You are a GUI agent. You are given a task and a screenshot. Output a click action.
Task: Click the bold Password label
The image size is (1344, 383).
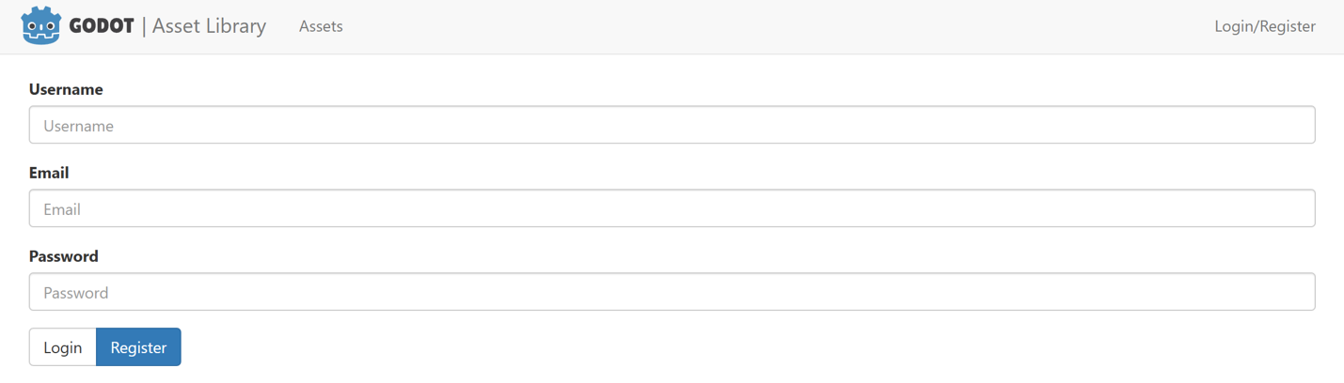pos(63,256)
